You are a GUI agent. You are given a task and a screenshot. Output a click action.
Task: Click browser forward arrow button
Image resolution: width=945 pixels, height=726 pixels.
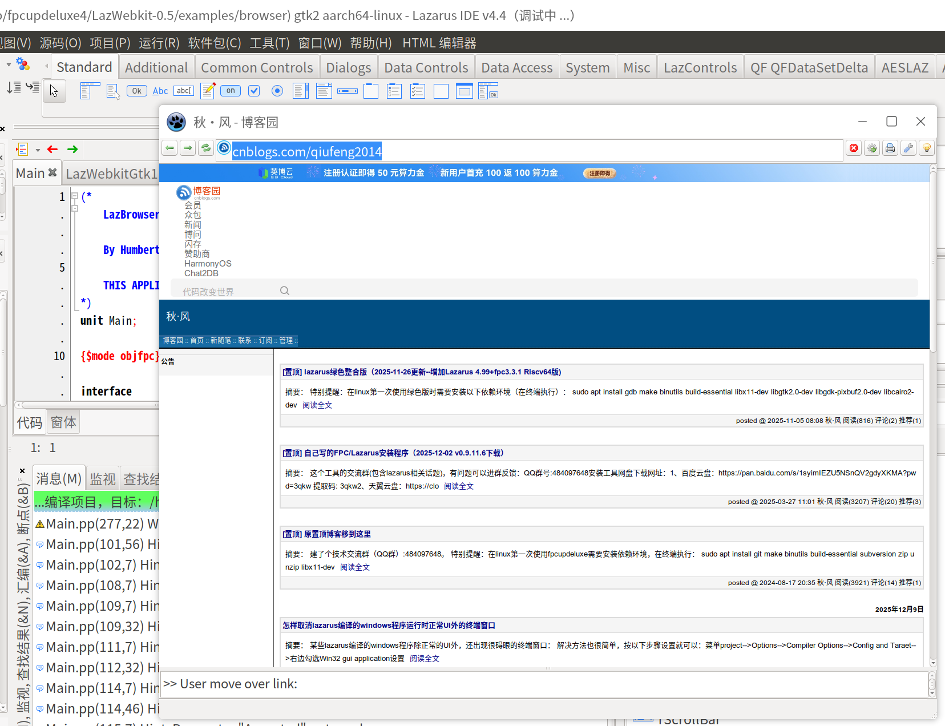188,148
